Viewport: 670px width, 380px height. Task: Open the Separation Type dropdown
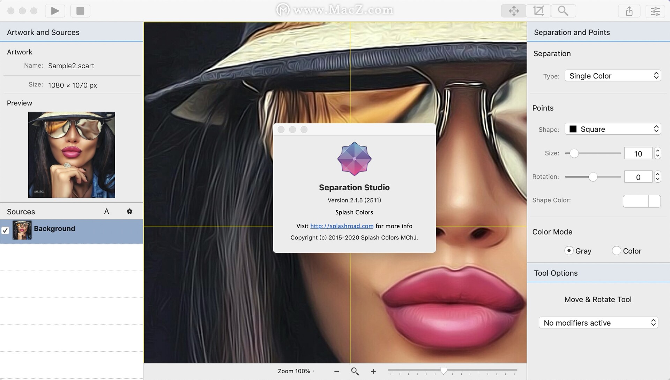tap(613, 76)
